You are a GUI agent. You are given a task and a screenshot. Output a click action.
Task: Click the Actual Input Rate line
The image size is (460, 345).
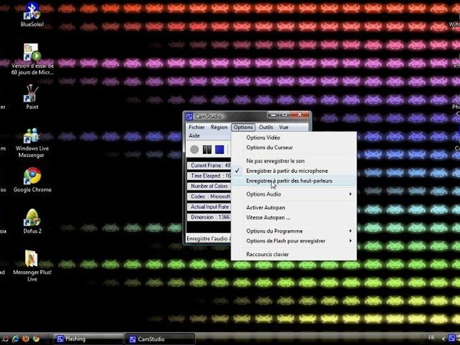209,207
